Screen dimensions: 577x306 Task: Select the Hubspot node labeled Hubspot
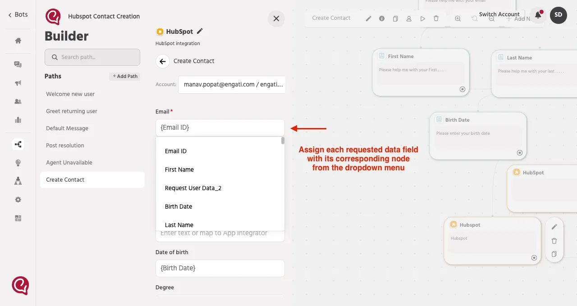492,241
